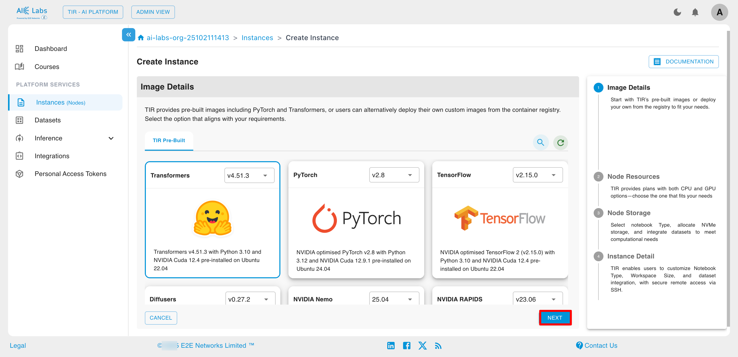The height and width of the screenshot is (357, 738).
Task: Select the Diffusers image card title
Action: tap(163, 299)
